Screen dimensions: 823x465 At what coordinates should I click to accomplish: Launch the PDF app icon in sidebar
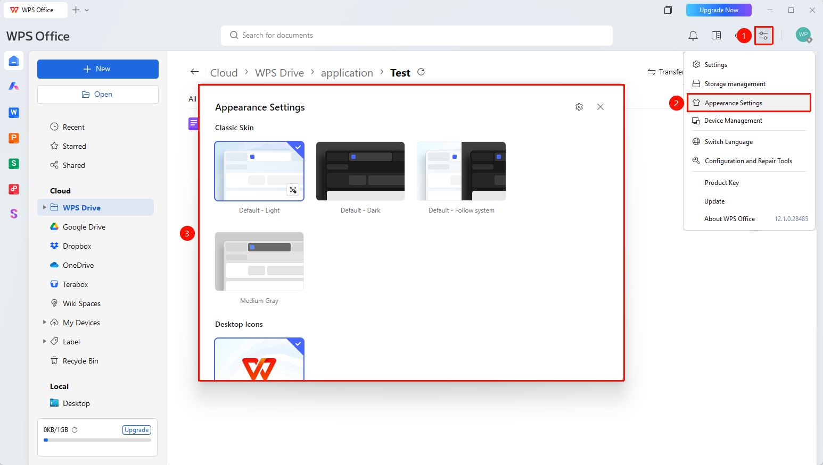point(14,189)
